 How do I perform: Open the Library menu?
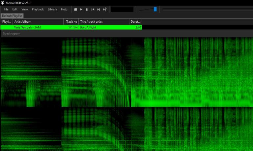52,9
